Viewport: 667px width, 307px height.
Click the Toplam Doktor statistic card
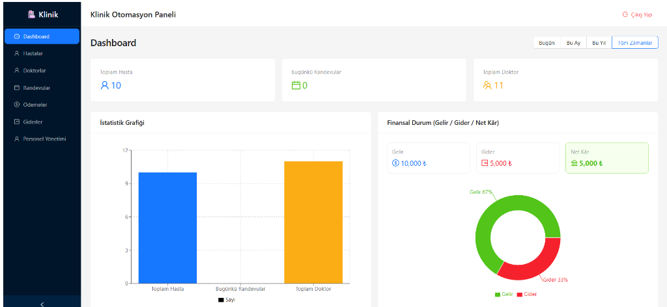(566, 80)
